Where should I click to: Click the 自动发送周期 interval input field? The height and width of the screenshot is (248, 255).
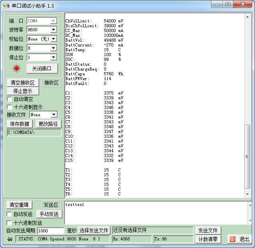51,231
